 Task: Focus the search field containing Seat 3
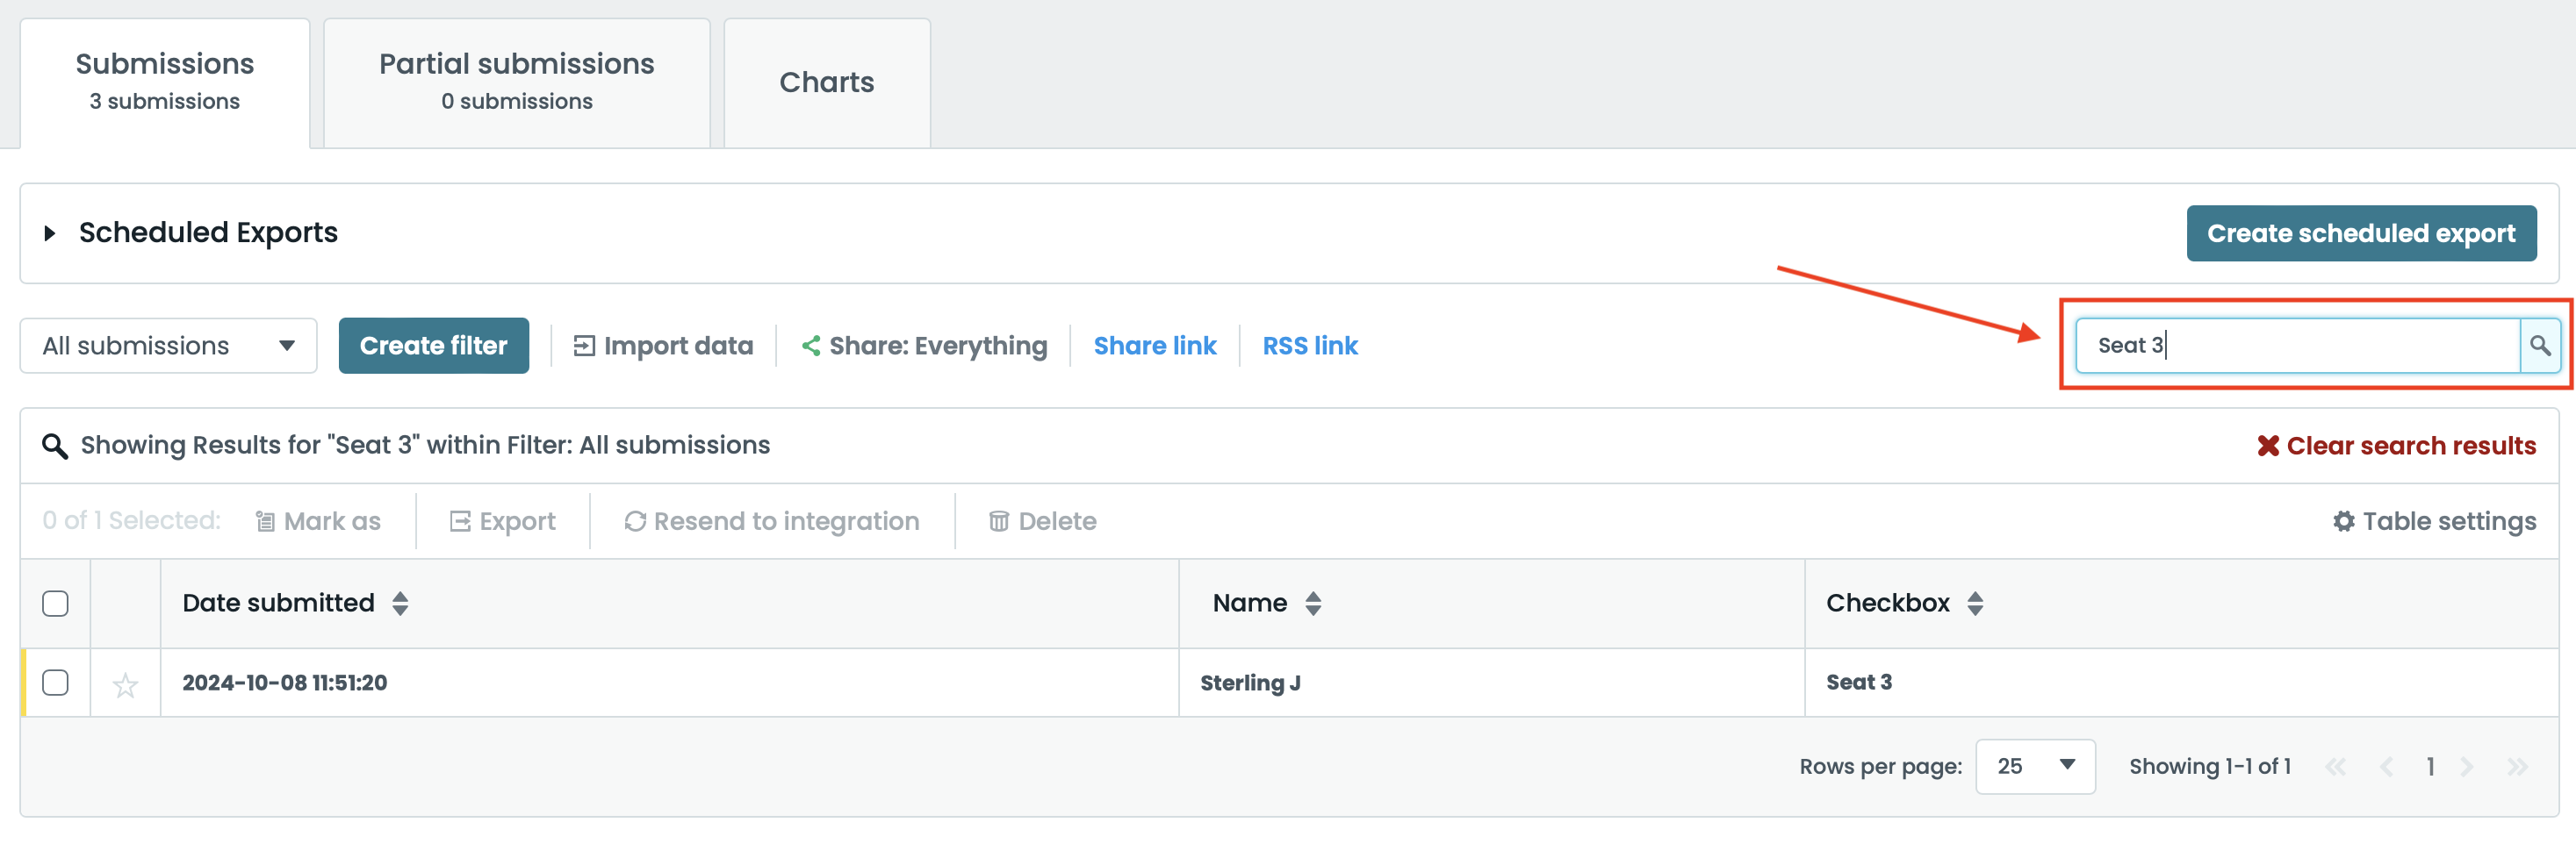point(2296,346)
